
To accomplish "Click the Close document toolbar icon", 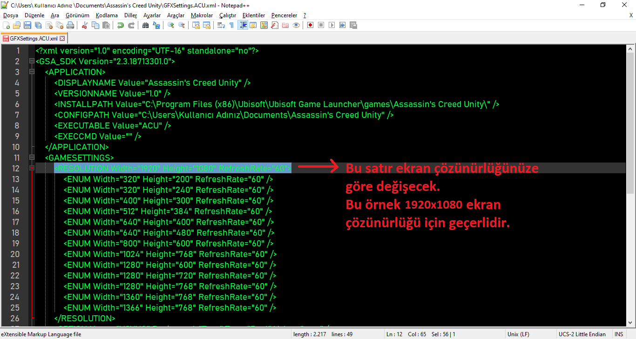I will (x=49, y=25).
